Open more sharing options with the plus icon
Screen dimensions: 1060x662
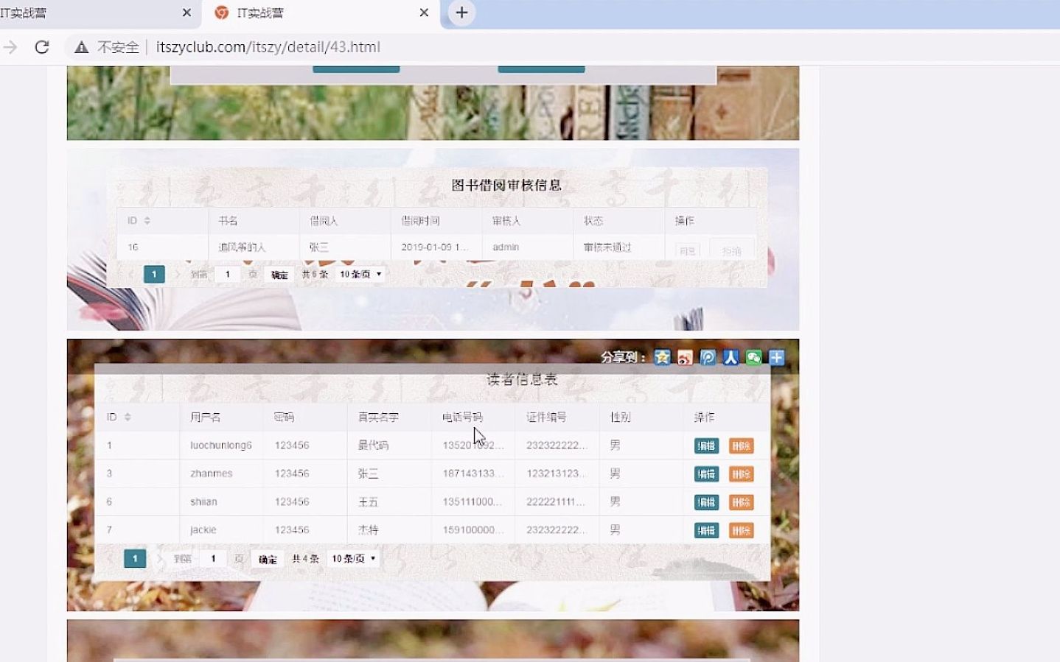[775, 357]
